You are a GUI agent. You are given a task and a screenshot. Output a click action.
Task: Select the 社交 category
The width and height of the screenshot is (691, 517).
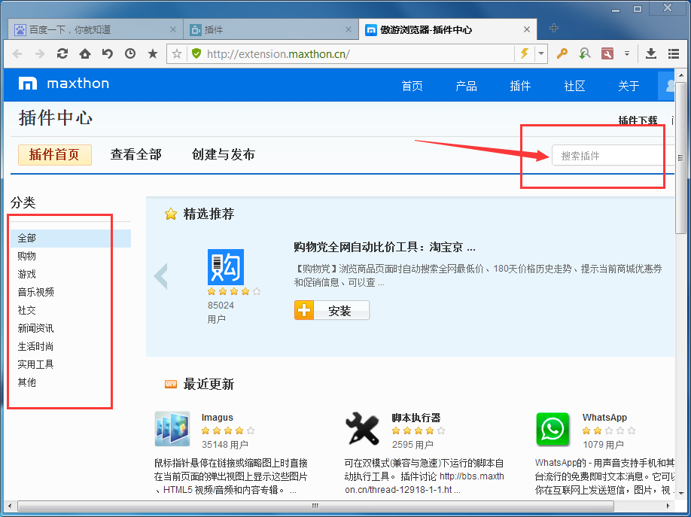pos(27,310)
